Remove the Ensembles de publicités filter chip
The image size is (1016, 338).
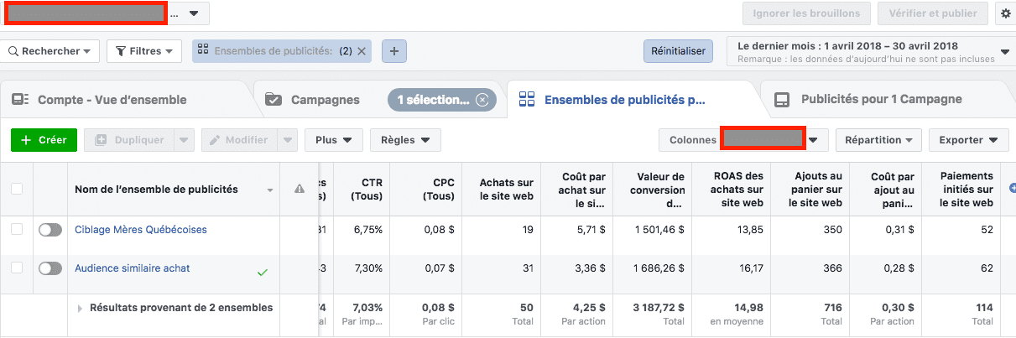[362, 51]
